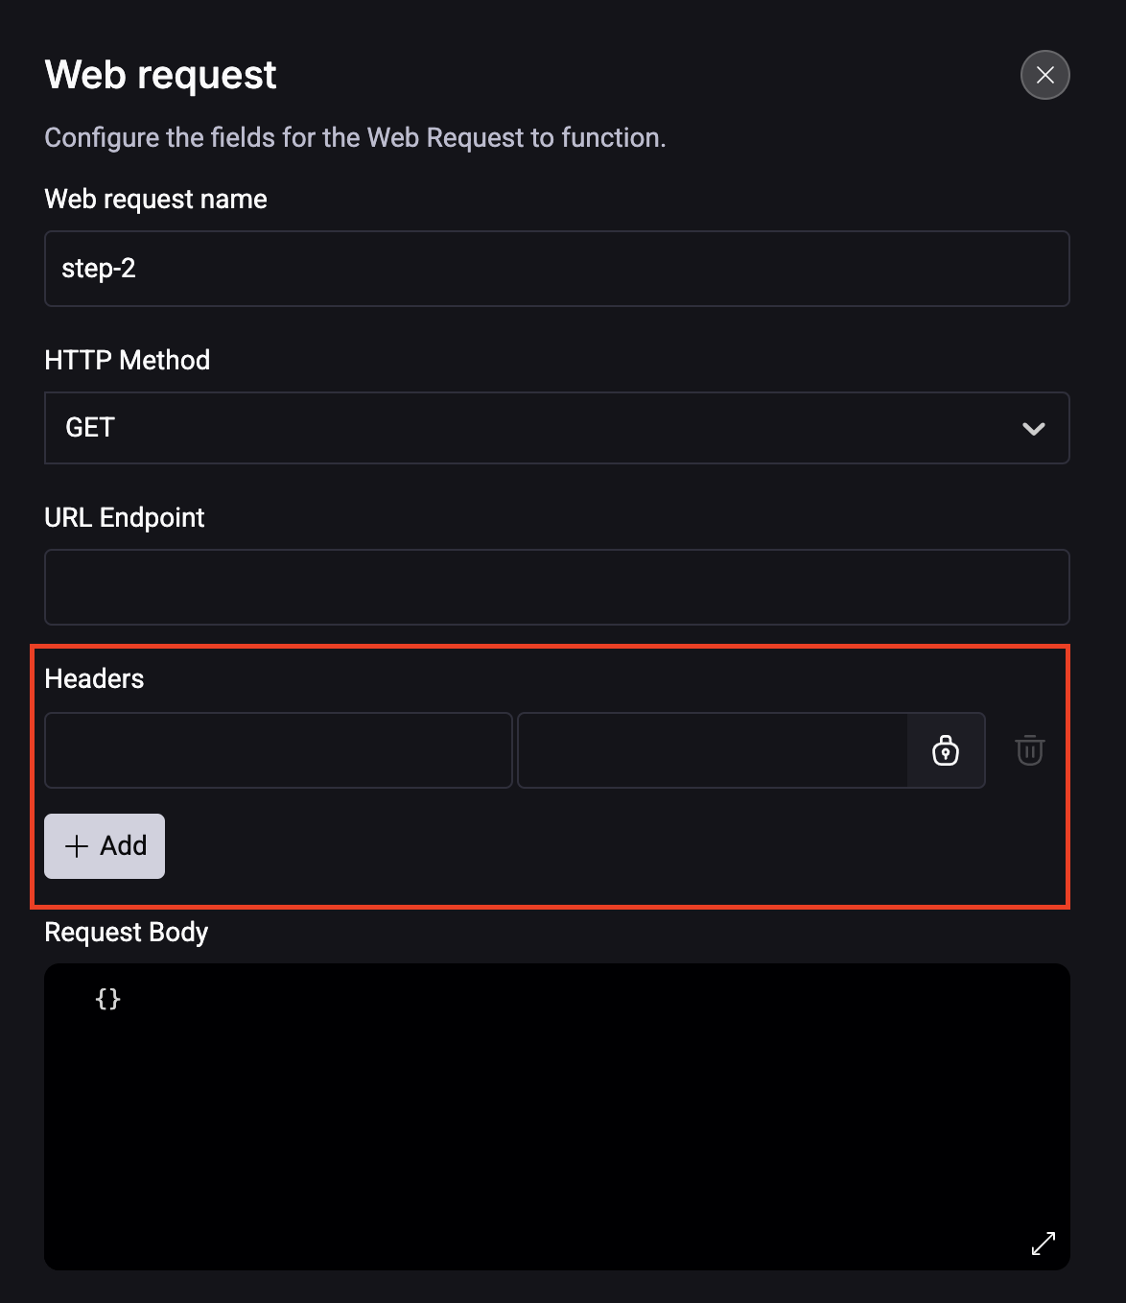Focus the header name input box
The width and height of the screenshot is (1126, 1303).
pyautogui.click(x=278, y=750)
